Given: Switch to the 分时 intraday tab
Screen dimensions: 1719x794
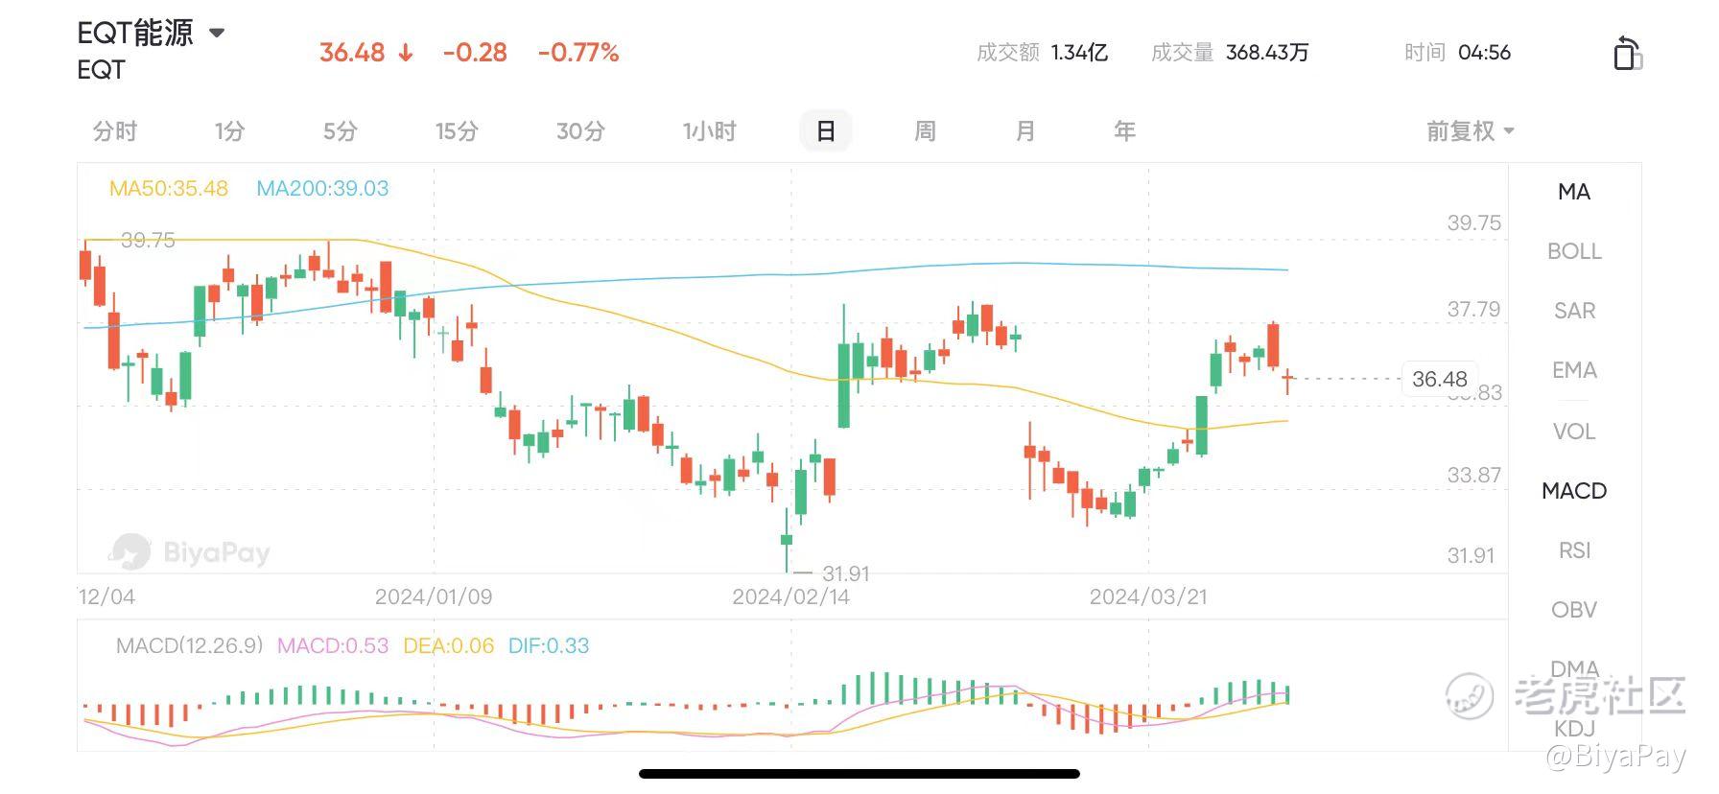Looking at the screenshot, I should pyautogui.click(x=115, y=130).
